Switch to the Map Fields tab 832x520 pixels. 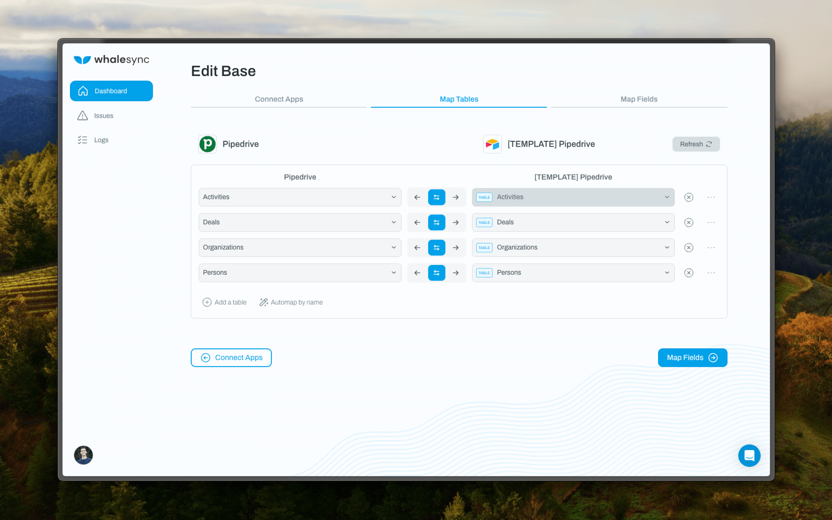coord(639,99)
